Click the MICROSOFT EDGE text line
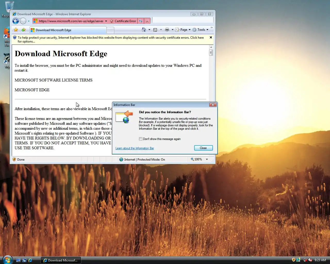This screenshot has height=264, width=330. [32, 90]
